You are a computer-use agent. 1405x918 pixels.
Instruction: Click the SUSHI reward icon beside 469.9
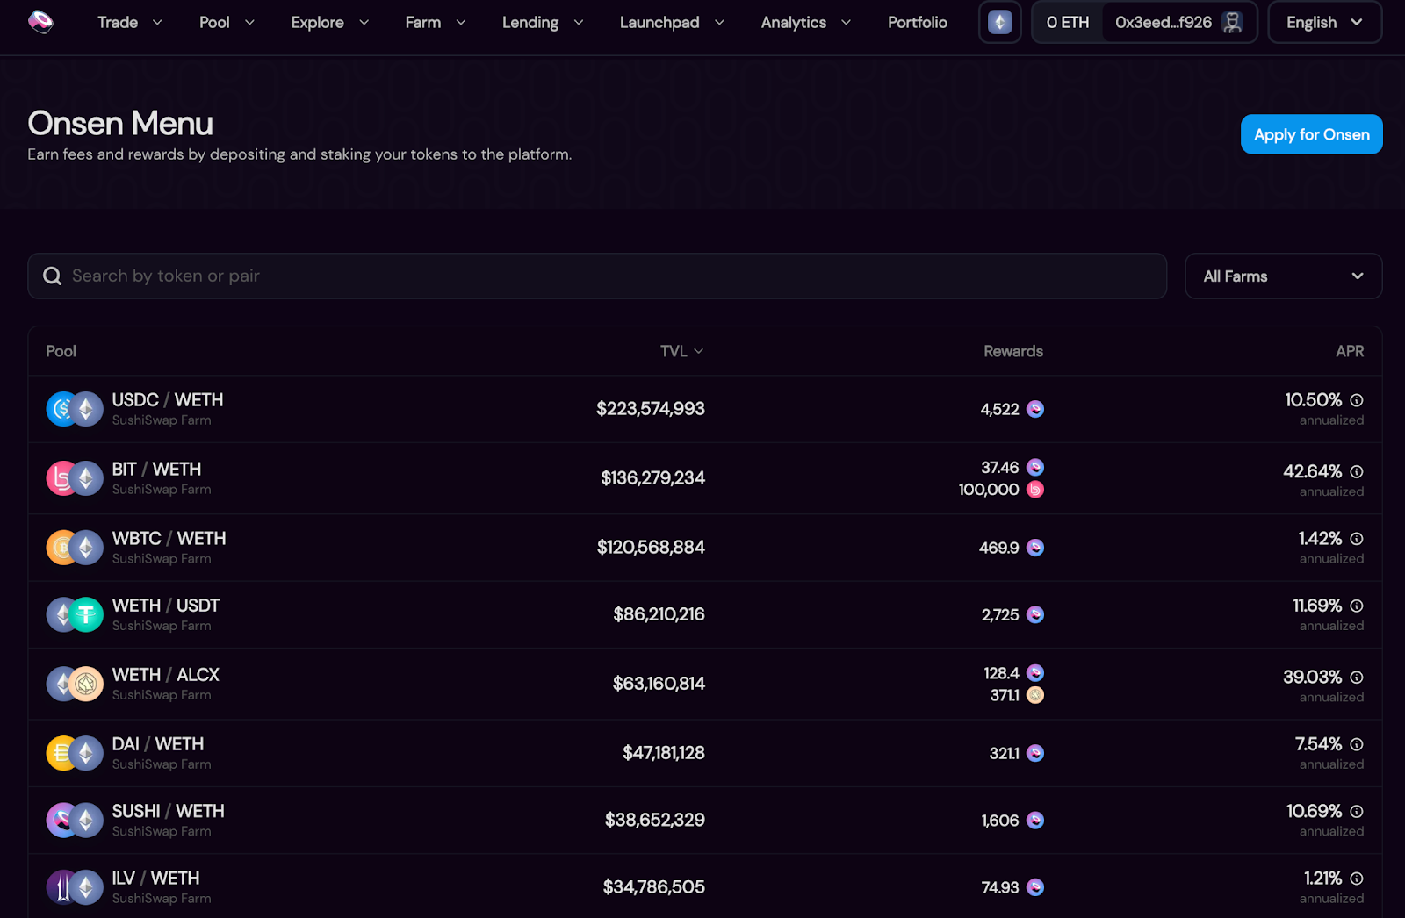click(x=1035, y=548)
